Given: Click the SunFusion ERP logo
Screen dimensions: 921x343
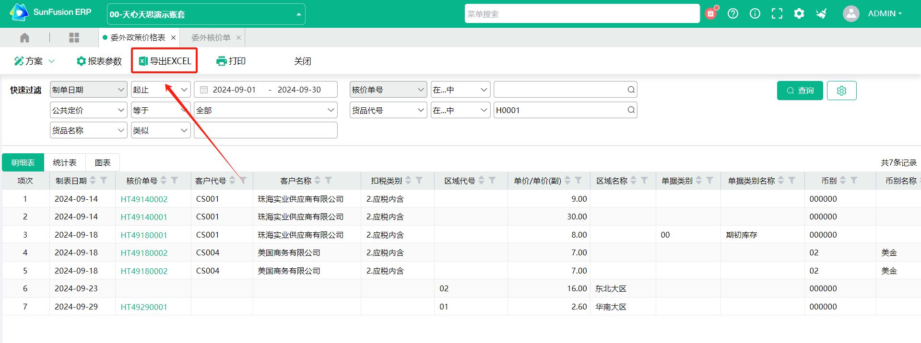Looking at the screenshot, I should (50, 12).
